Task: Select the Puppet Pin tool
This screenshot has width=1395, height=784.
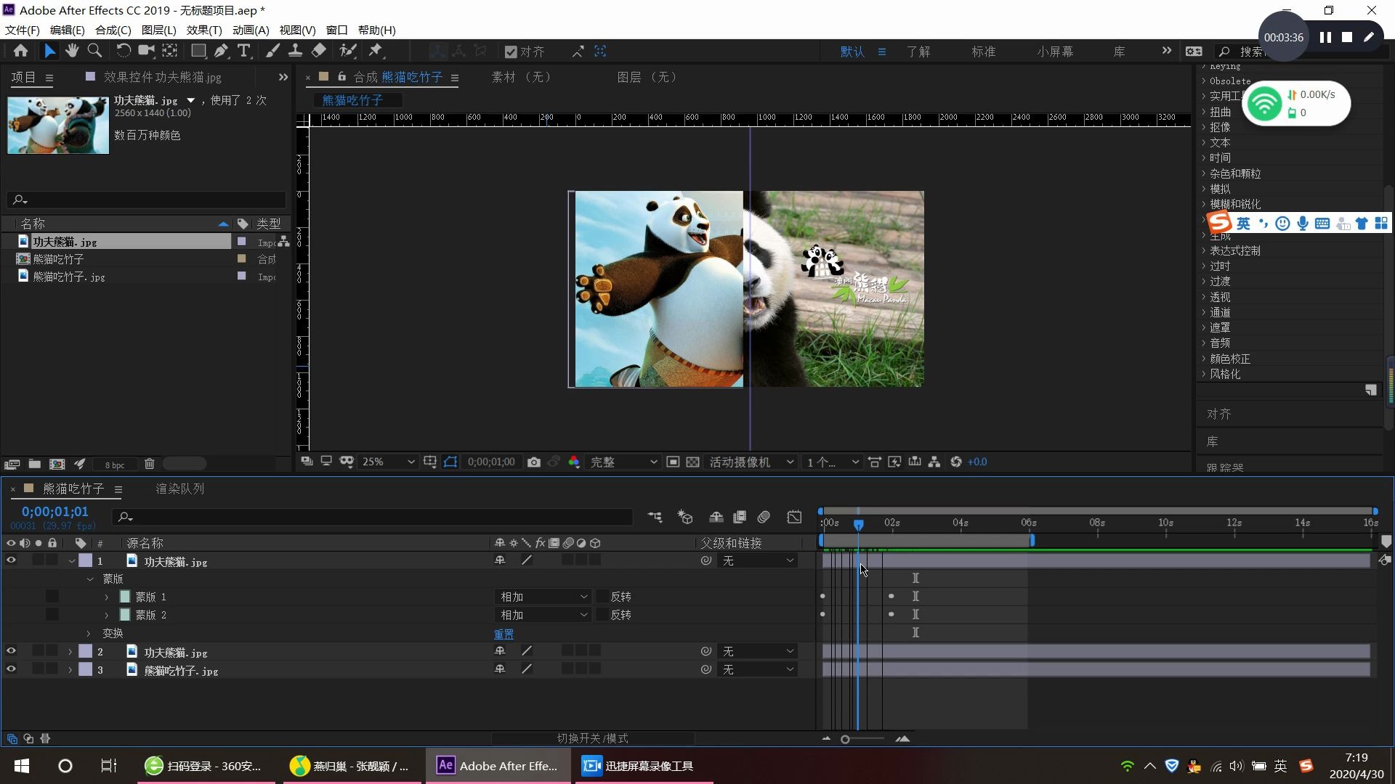Action: pos(376,51)
